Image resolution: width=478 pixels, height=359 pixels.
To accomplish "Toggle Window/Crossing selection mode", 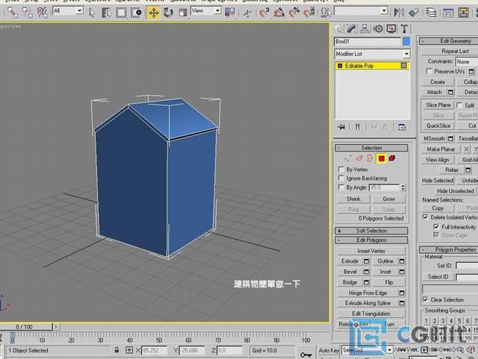I will pos(136,13).
